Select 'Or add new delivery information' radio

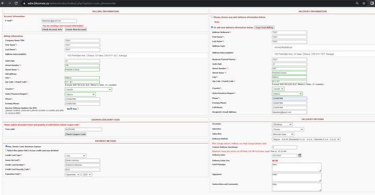(212, 27)
